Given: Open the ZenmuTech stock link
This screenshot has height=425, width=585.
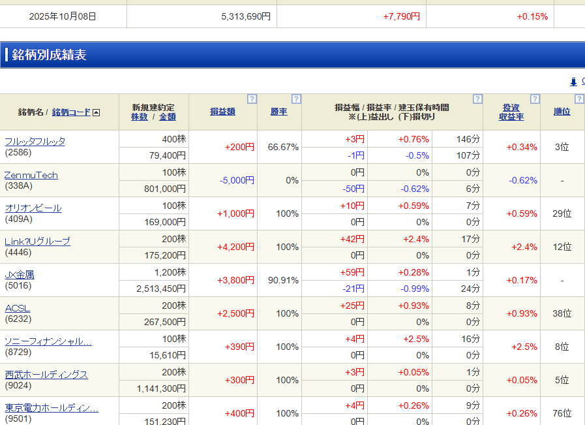Looking at the screenshot, I should (x=31, y=175).
